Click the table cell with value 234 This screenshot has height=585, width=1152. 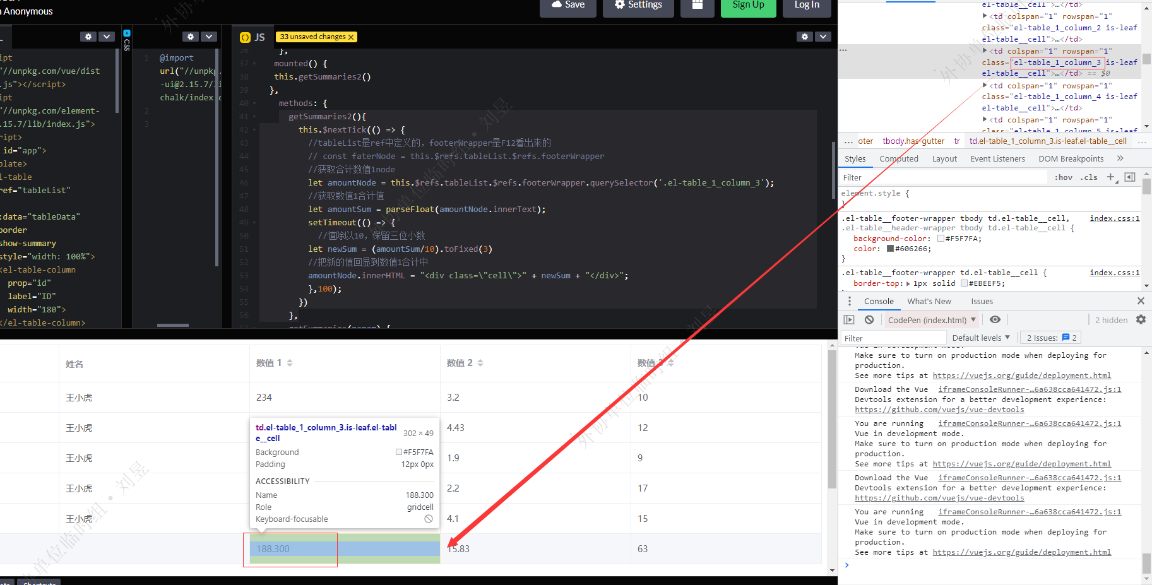tap(345, 398)
